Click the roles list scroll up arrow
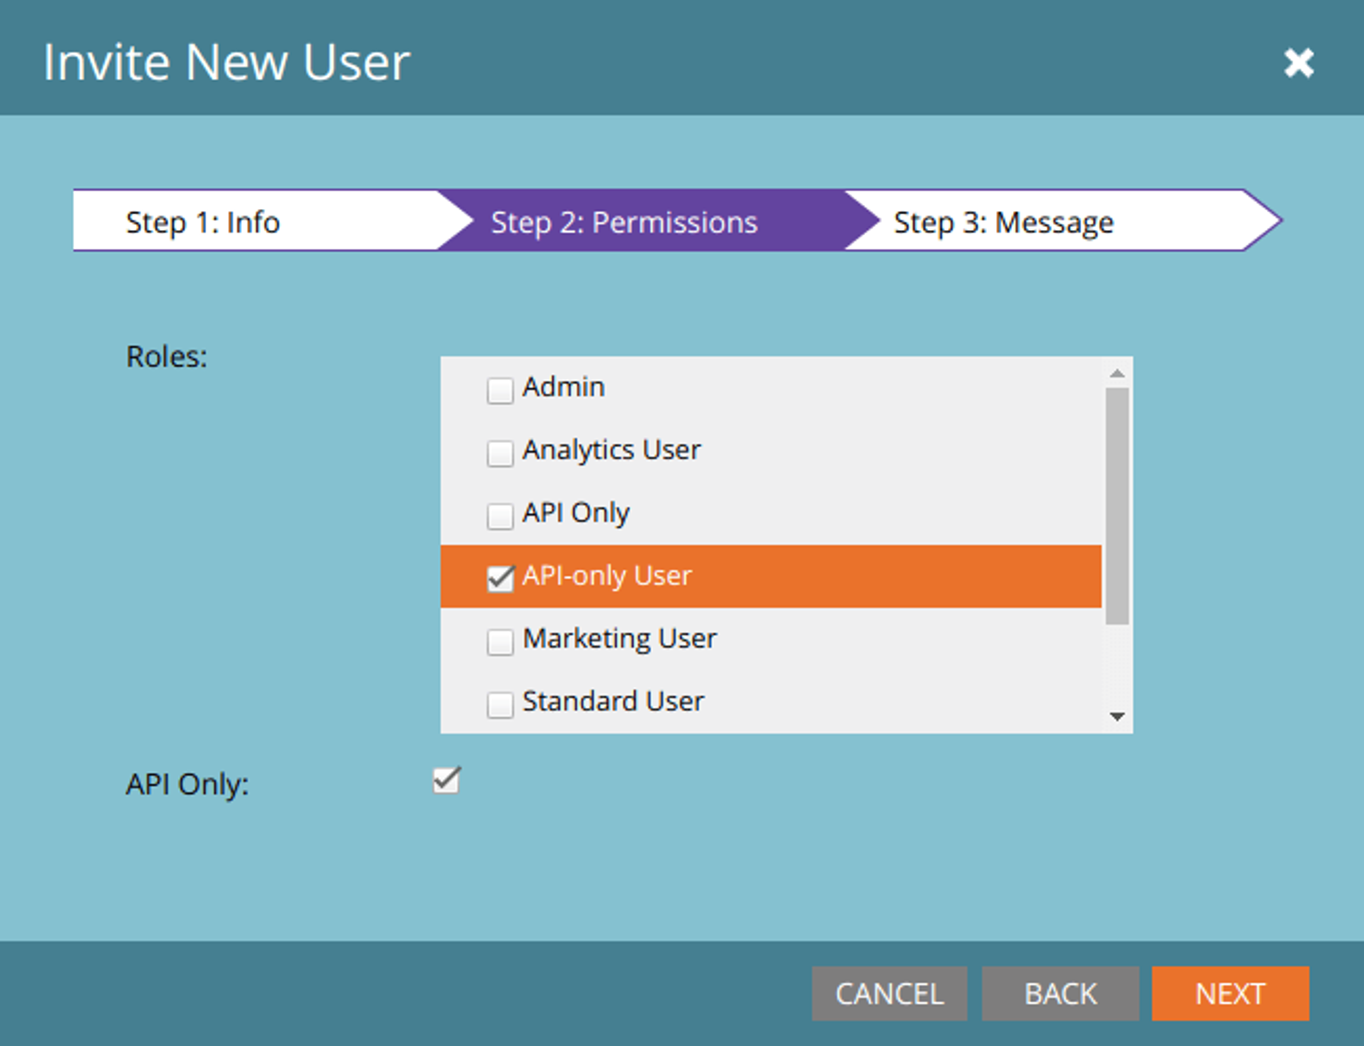Viewport: 1364px width, 1046px height. point(1117,373)
